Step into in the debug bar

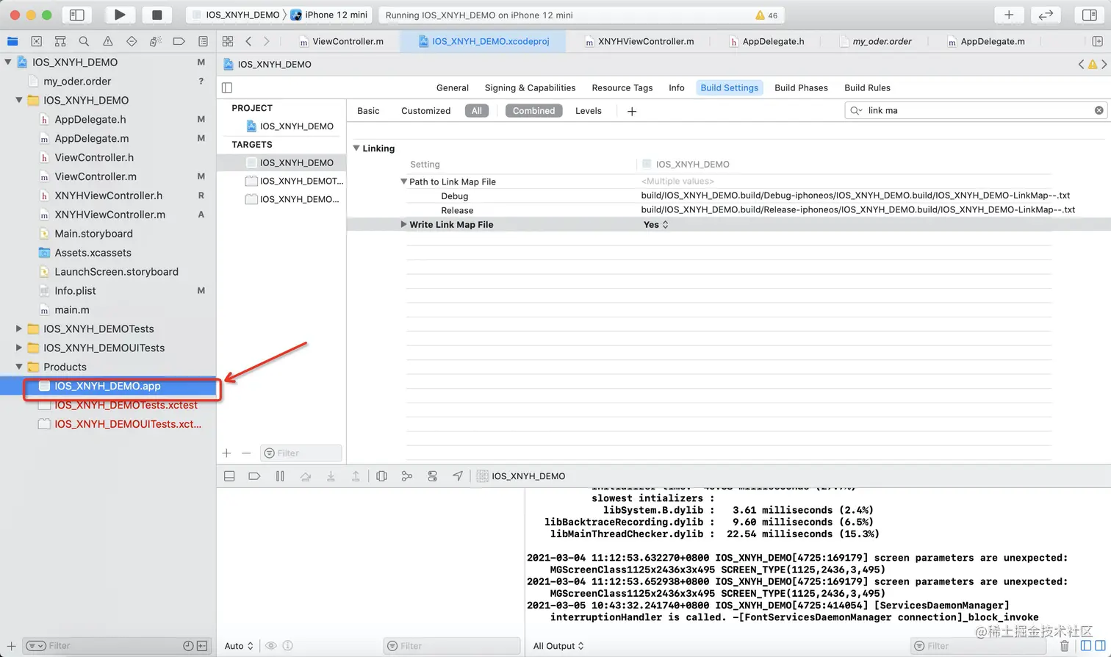pos(331,476)
